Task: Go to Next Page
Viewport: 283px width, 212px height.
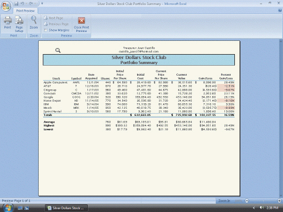Action: (54, 18)
